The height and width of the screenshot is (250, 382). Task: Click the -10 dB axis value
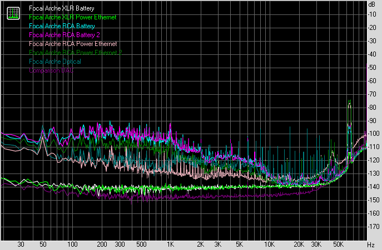(x=372, y=14)
